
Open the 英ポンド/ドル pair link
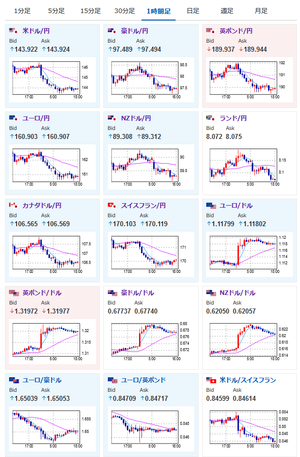(x=42, y=292)
